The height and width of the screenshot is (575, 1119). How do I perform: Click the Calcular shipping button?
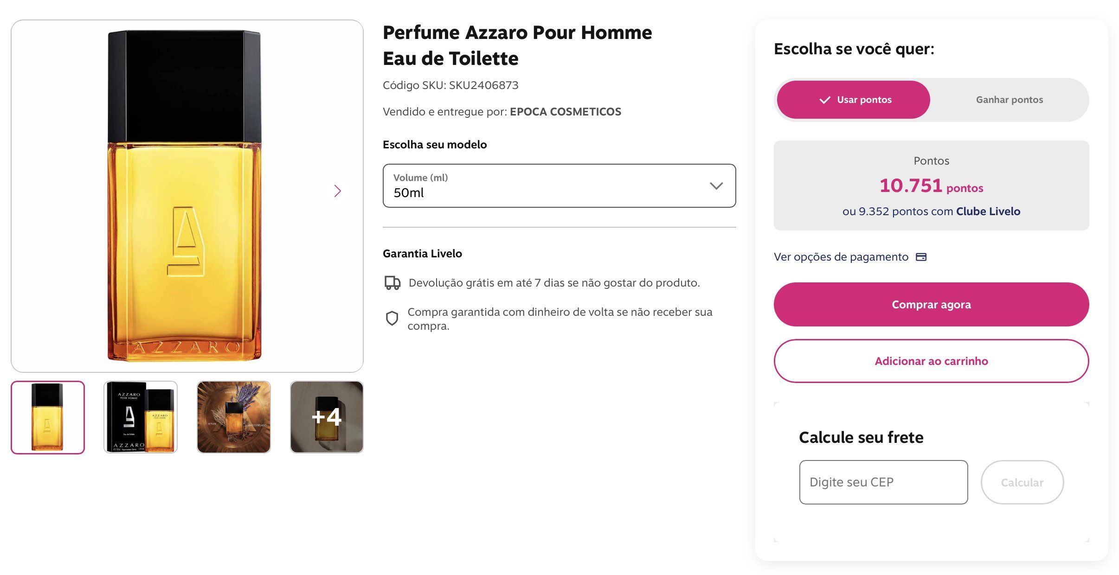point(1022,482)
